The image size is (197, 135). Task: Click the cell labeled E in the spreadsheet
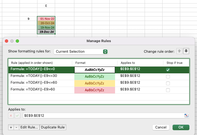click(46, 6)
